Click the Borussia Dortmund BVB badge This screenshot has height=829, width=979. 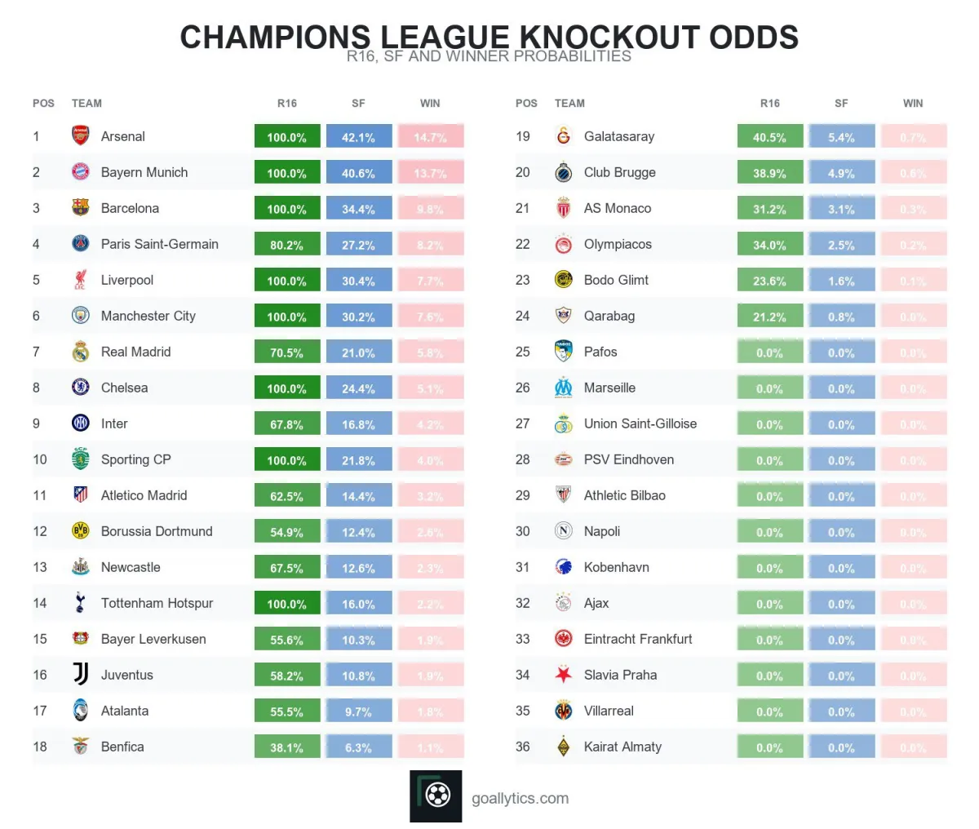(80, 531)
